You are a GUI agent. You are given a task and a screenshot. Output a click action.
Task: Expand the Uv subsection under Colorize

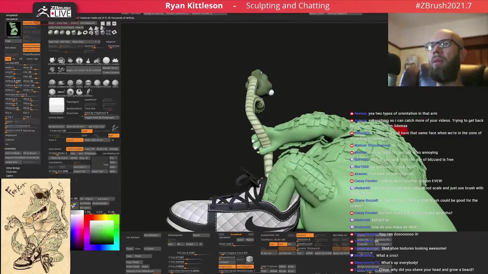pos(7,144)
